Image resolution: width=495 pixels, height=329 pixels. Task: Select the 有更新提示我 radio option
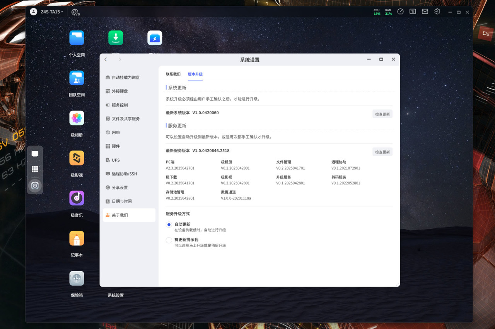pos(169,240)
